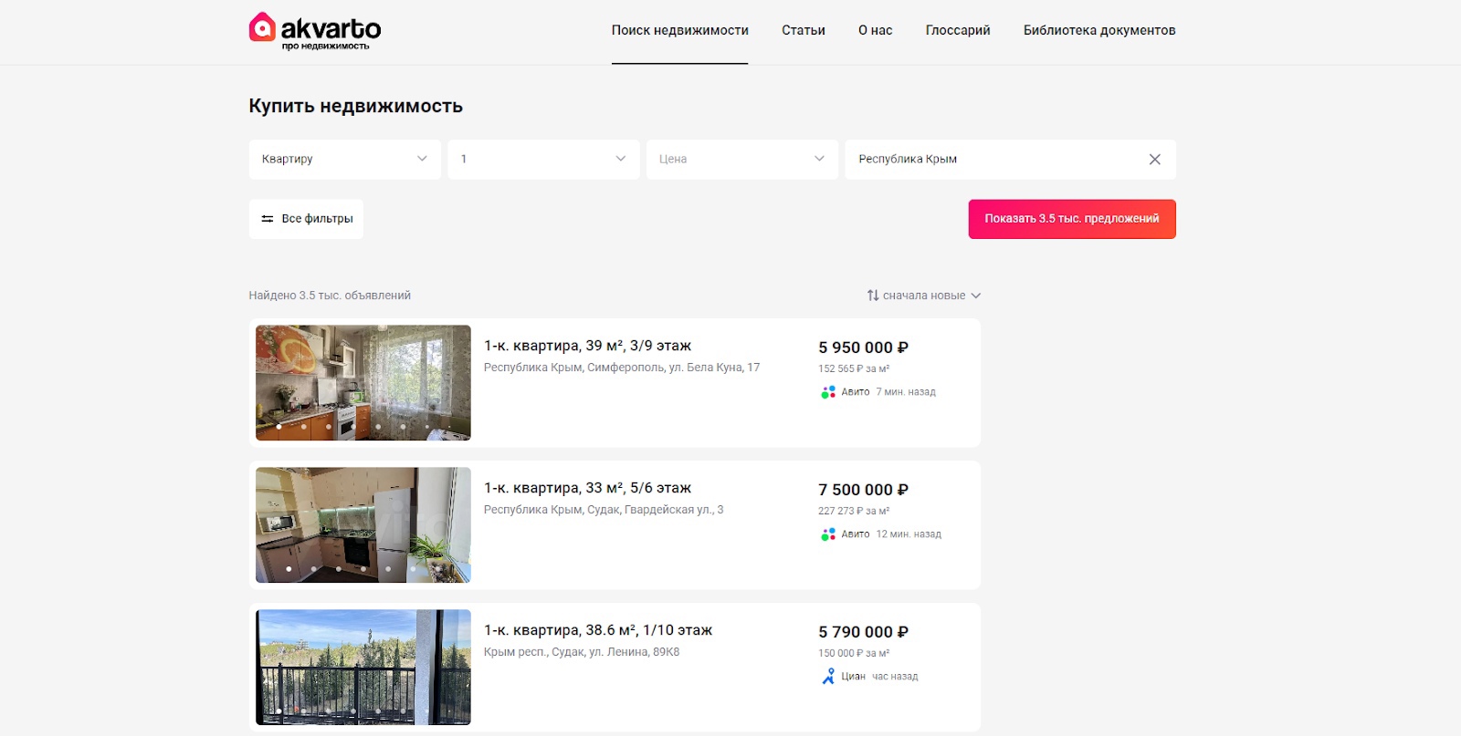Image resolution: width=1461 pixels, height=736 pixels.
Task: Open the Судак Гвардейская 33 м² listing
Action: pos(587,488)
